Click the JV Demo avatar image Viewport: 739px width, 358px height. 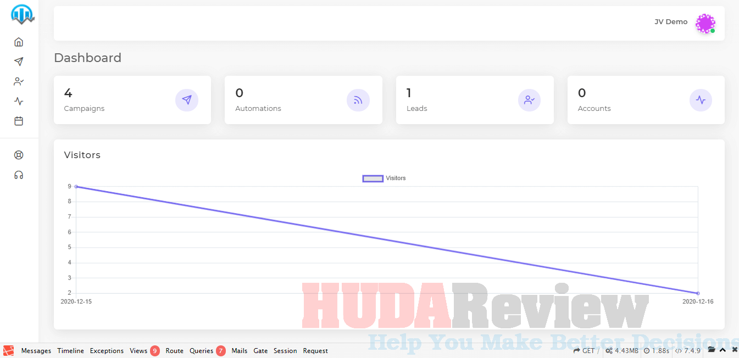(x=705, y=23)
